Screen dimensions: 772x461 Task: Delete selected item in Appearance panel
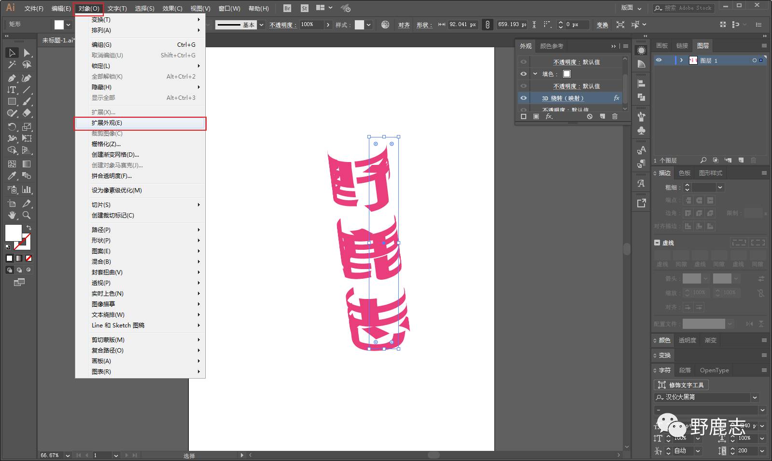[615, 117]
